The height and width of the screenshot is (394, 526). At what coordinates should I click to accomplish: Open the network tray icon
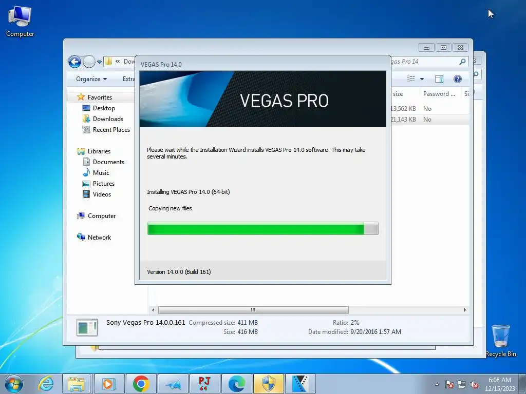(462, 384)
